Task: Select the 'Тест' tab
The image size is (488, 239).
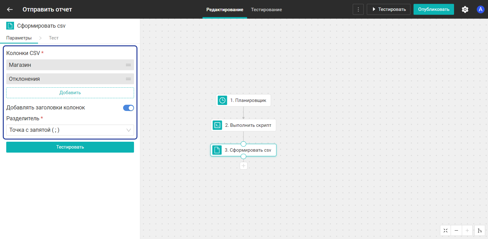Action: tap(54, 38)
